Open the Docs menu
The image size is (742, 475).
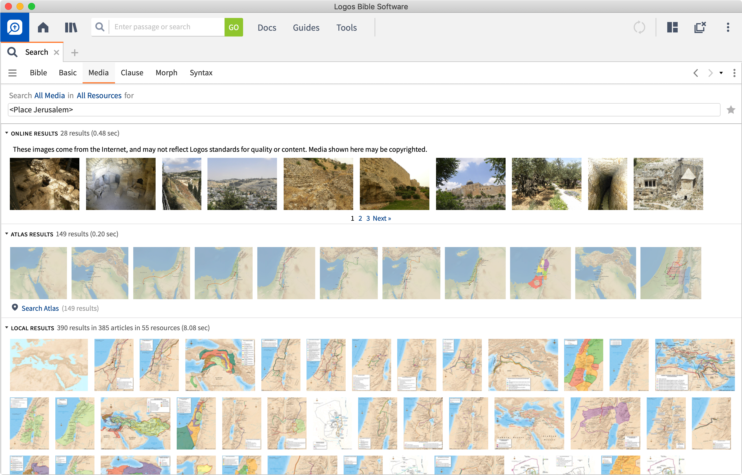pos(267,28)
